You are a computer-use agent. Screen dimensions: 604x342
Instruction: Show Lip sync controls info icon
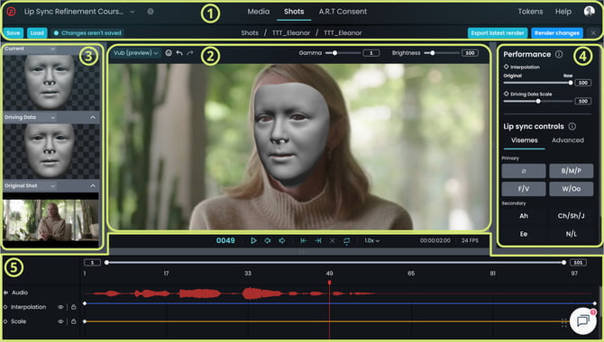point(572,126)
